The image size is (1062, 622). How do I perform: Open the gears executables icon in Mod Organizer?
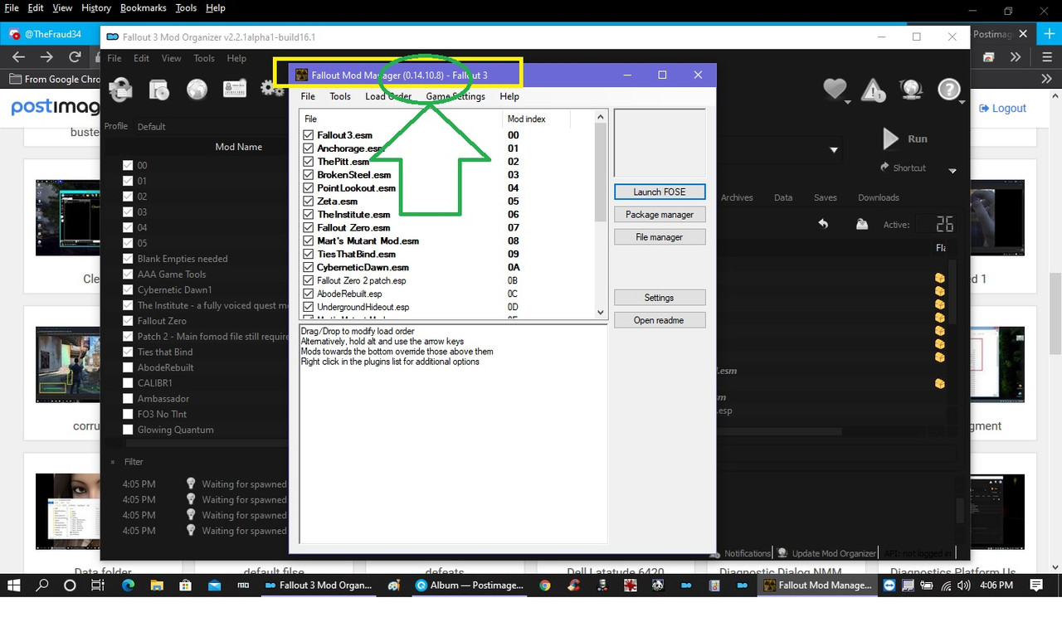pos(271,88)
